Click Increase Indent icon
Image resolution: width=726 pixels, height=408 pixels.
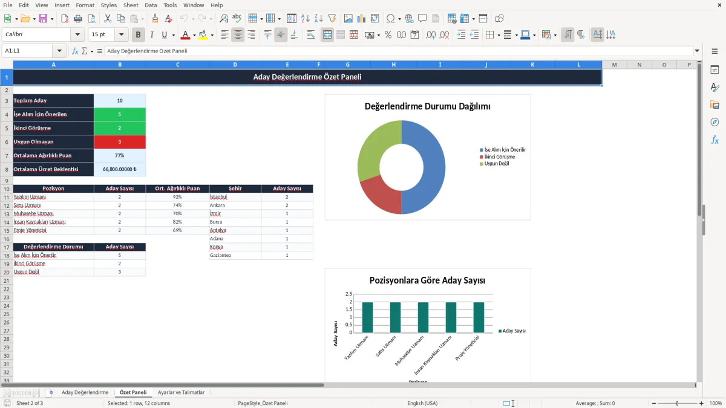(x=461, y=35)
